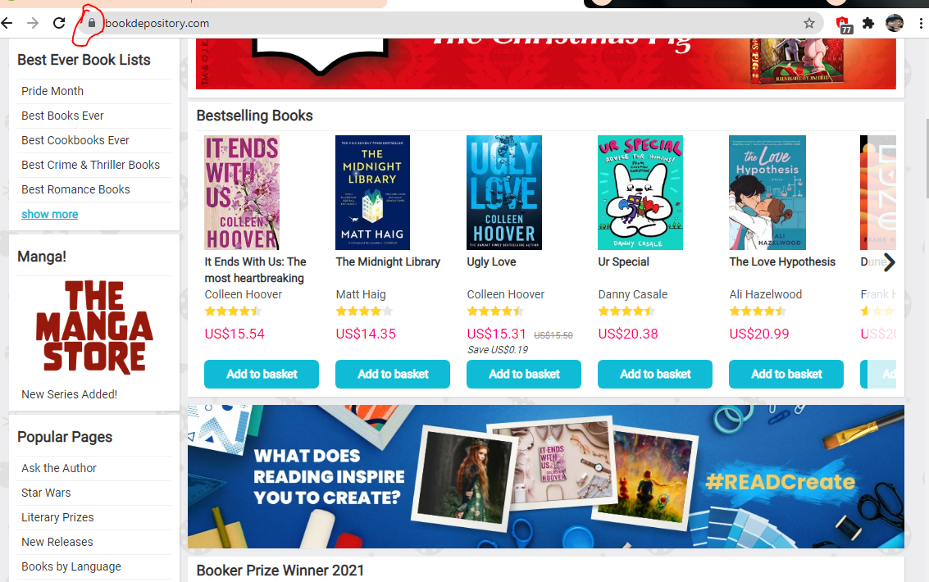Add The Love Hypothesis to basket
This screenshot has width=929, height=582.
coord(786,374)
